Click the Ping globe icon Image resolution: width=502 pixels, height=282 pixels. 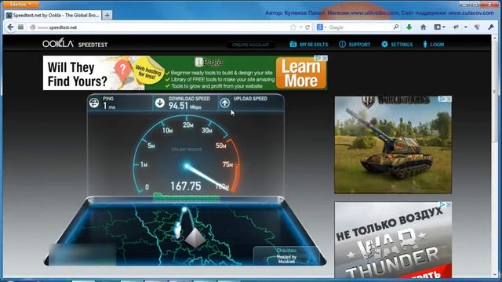pyautogui.click(x=94, y=103)
